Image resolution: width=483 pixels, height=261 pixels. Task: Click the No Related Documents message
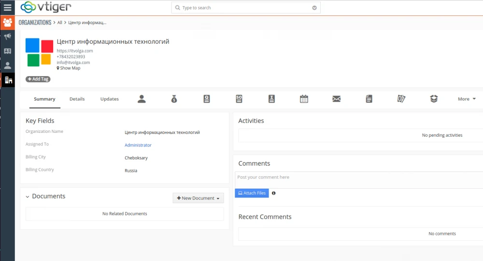125,214
